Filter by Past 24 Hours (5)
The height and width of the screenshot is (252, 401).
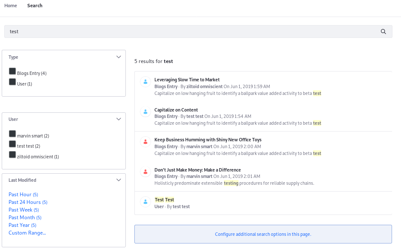click(28, 202)
